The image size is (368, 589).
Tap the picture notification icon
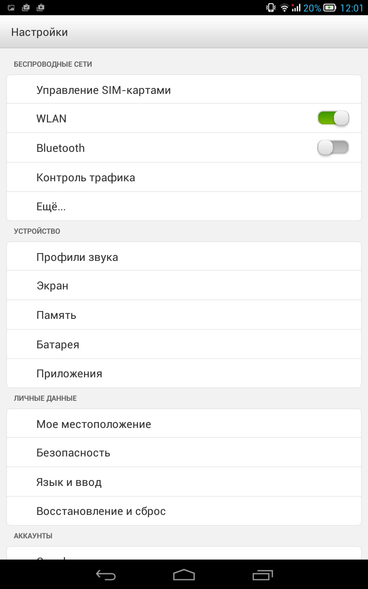[x=11, y=8]
